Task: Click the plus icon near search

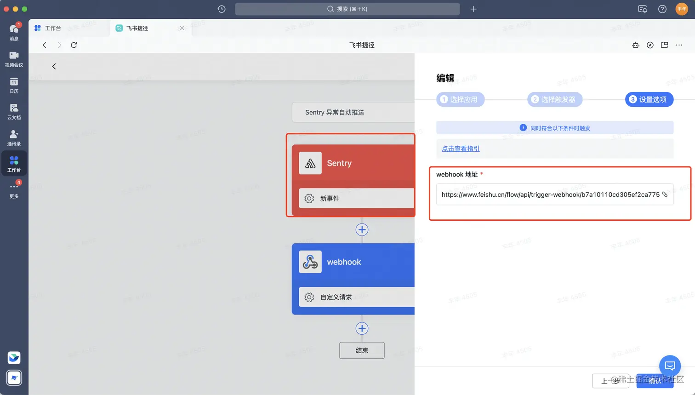Action: (473, 9)
